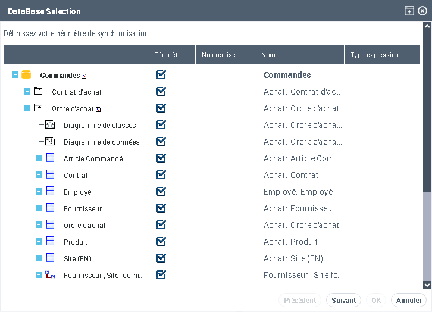Toggle the Périmètre checkbox for Produit
This screenshot has width=432, height=312.
pos(161,242)
